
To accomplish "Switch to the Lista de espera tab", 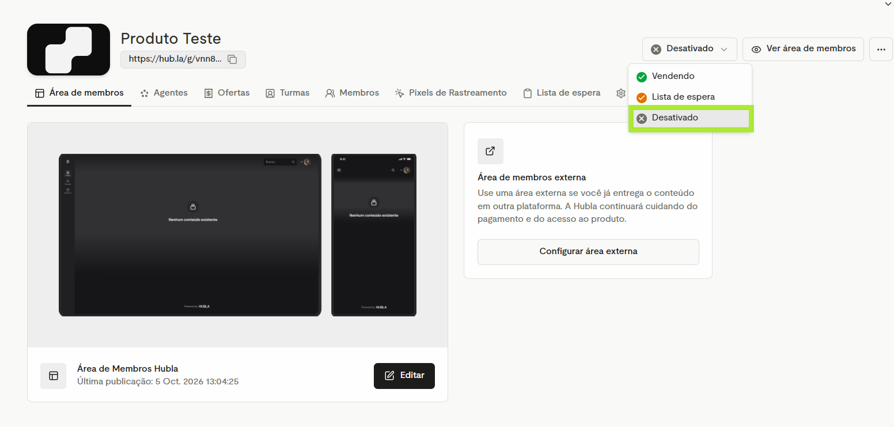I will [562, 93].
